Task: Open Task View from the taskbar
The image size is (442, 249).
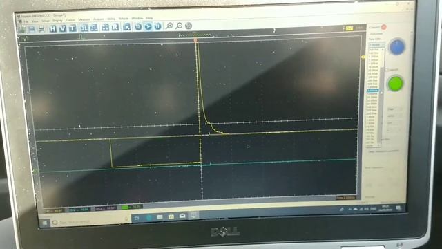Action: click(x=137, y=219)
